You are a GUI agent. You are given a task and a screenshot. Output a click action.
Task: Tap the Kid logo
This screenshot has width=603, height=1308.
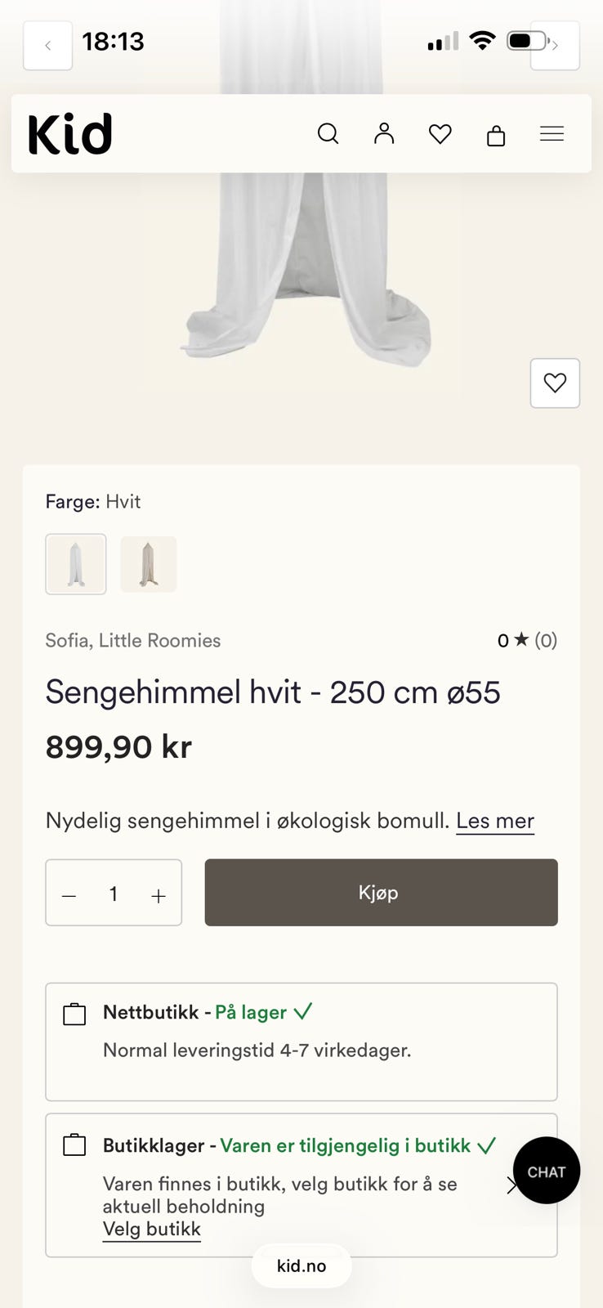[x=70, y=134]
